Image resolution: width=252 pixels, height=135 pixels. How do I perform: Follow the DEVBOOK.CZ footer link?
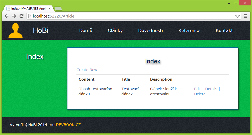tap(68, 125)
